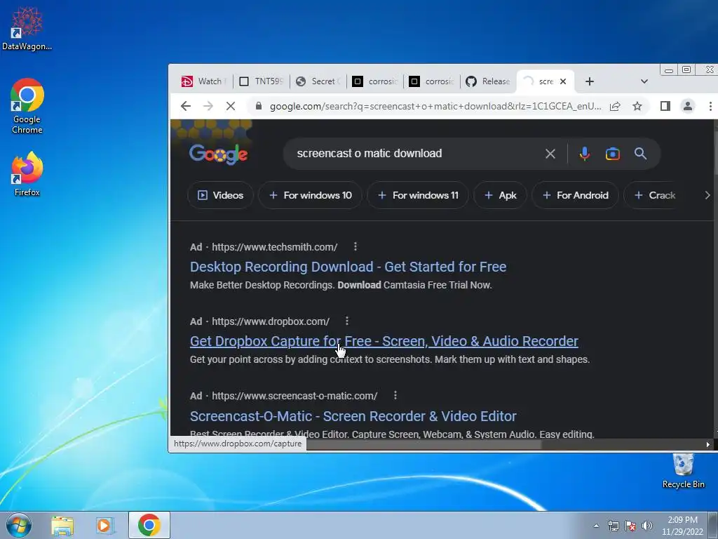View site info via padlock icon
The image size is (718, 539).
click(x=259, y=107)
